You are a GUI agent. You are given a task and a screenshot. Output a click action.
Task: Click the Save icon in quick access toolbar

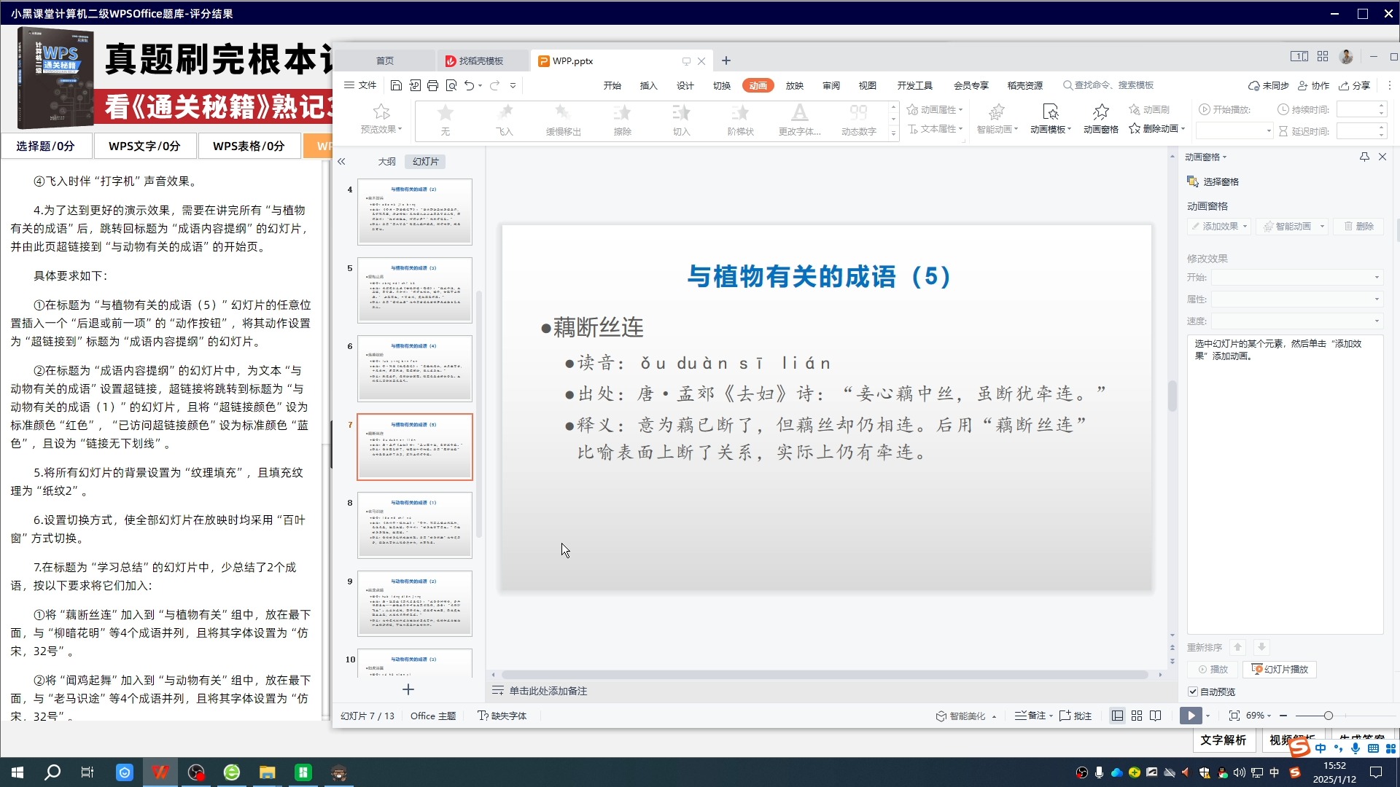(x=396, y=85)
